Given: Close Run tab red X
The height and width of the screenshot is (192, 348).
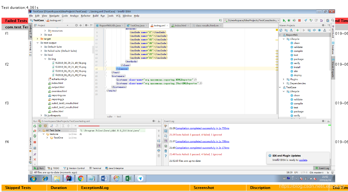Looking at the screenshot, I should (x=35, y=159).
